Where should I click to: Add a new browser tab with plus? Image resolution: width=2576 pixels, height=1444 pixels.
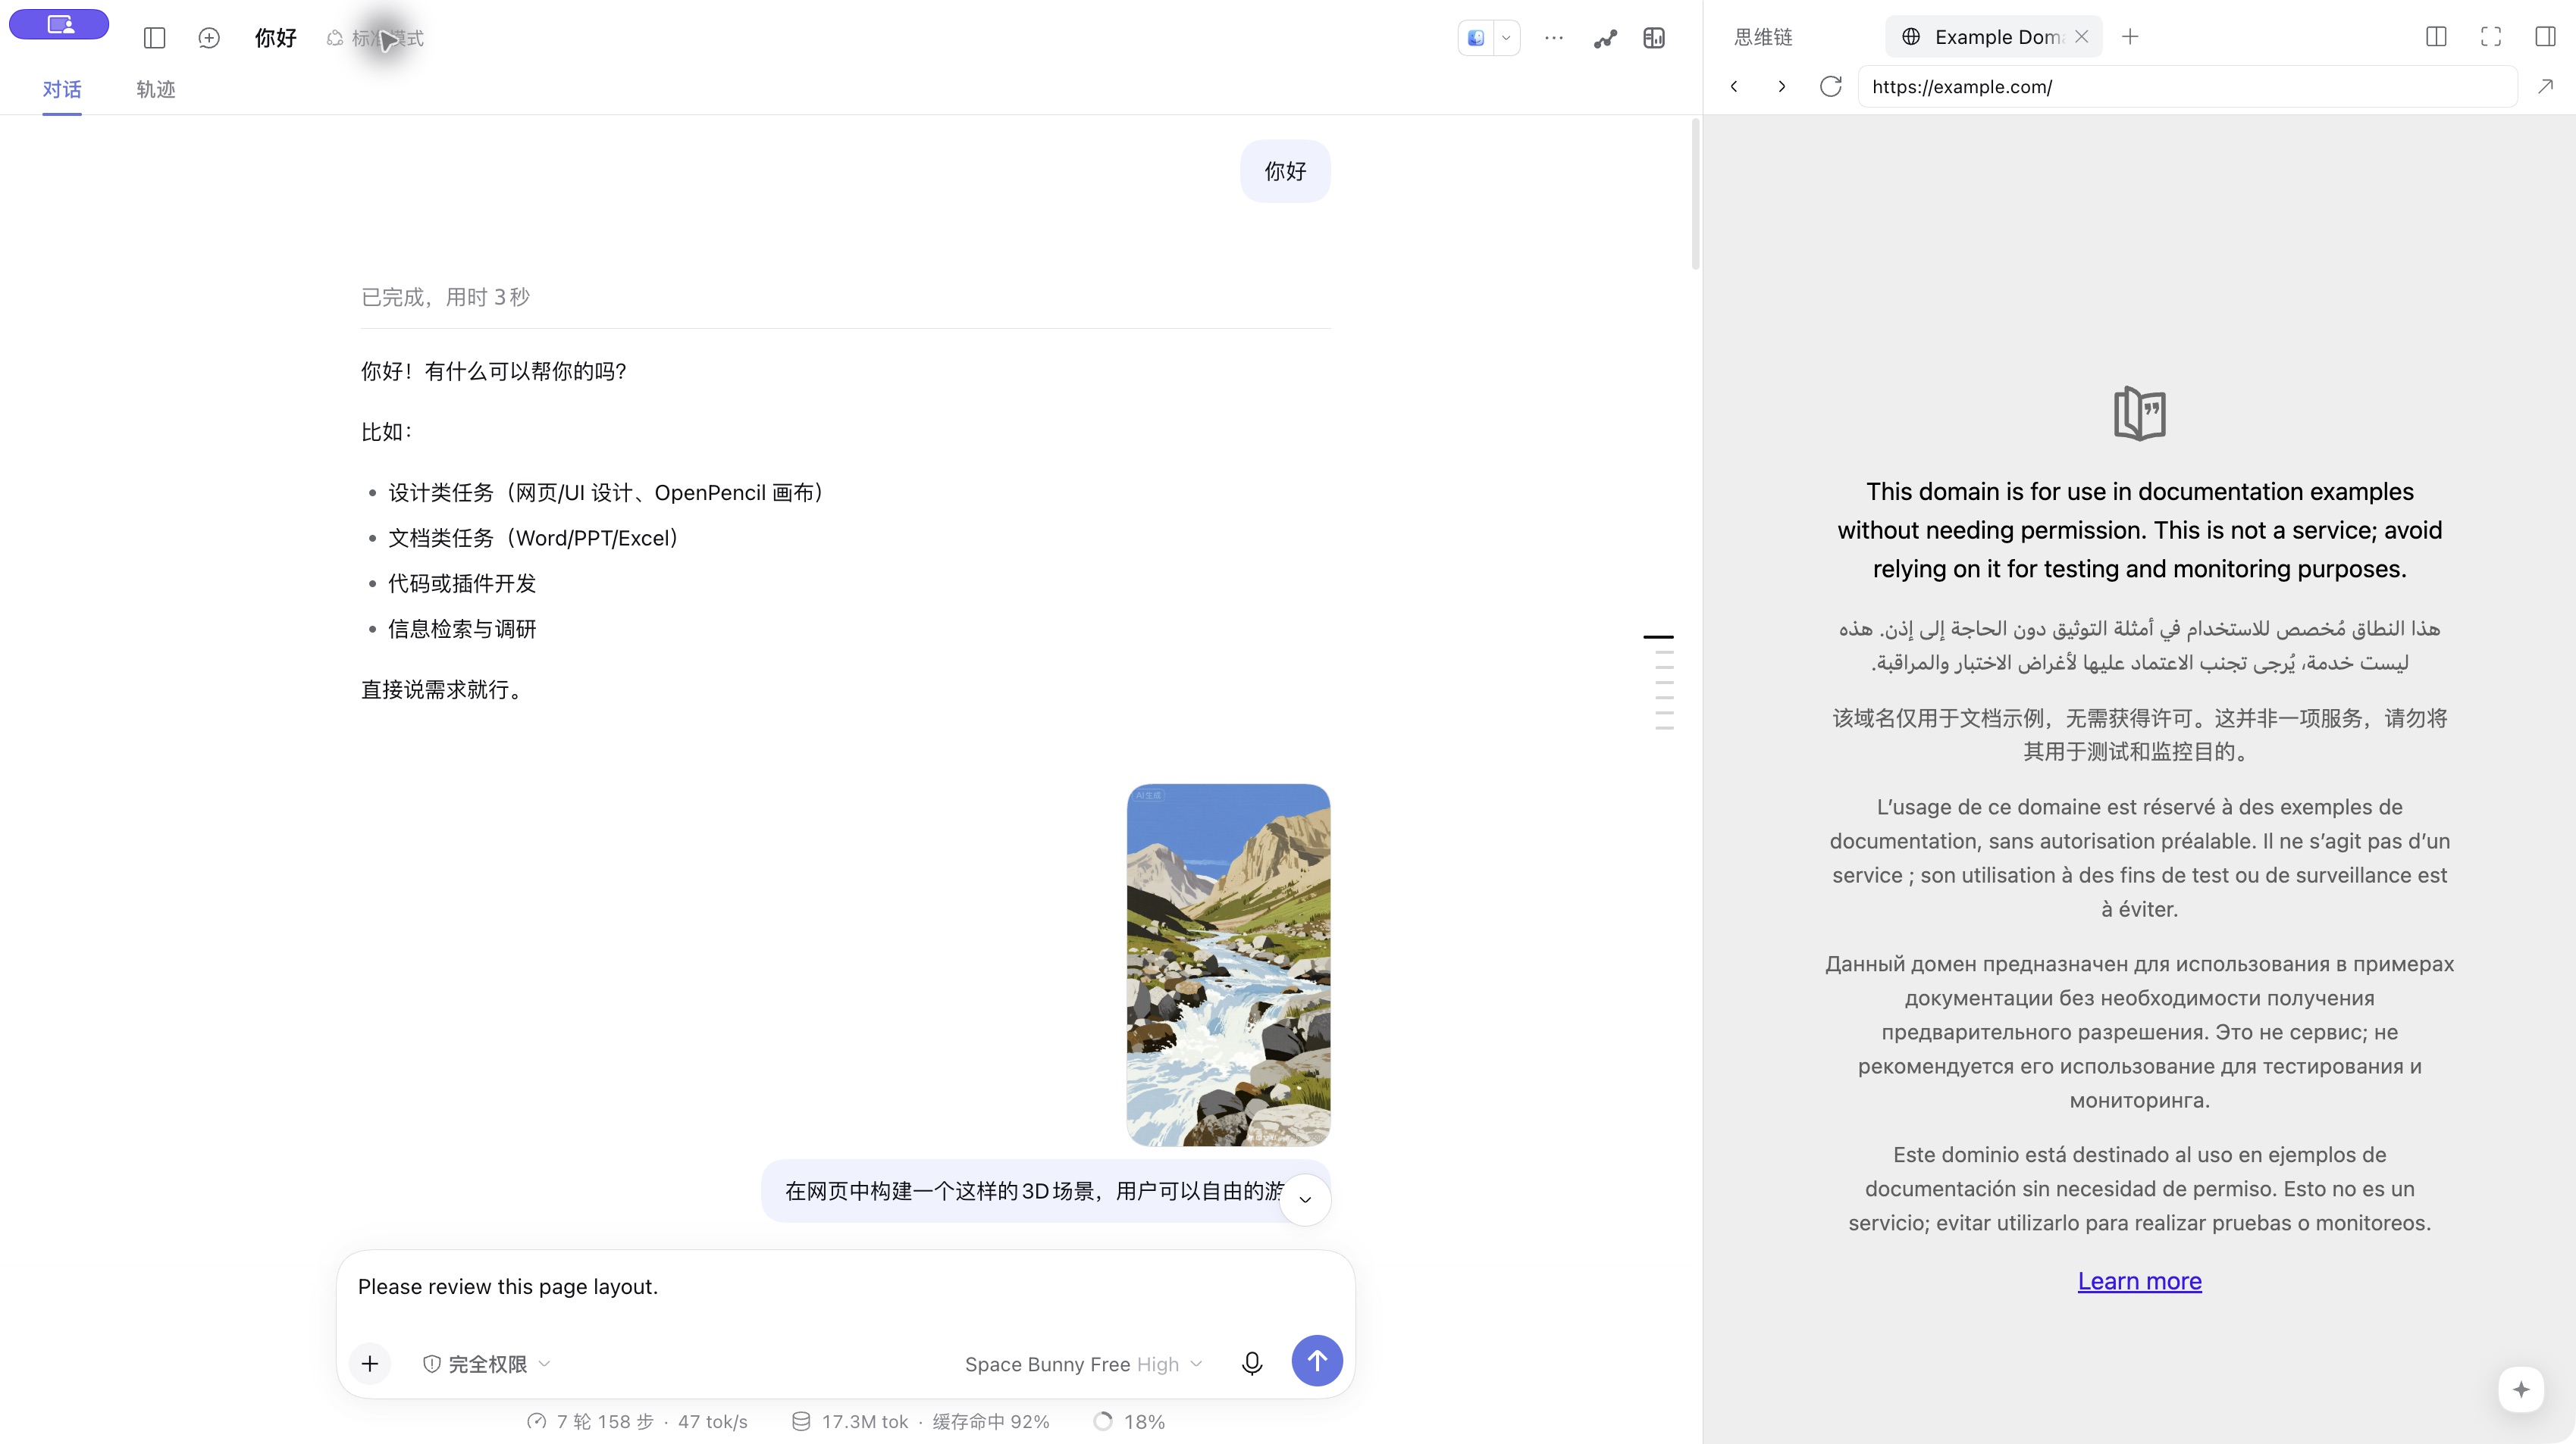click(2130, 37)
